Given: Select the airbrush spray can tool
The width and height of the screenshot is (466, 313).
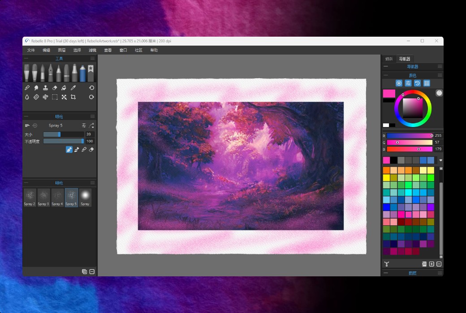Looking at the screenshot, I should (x=82, y=73).
